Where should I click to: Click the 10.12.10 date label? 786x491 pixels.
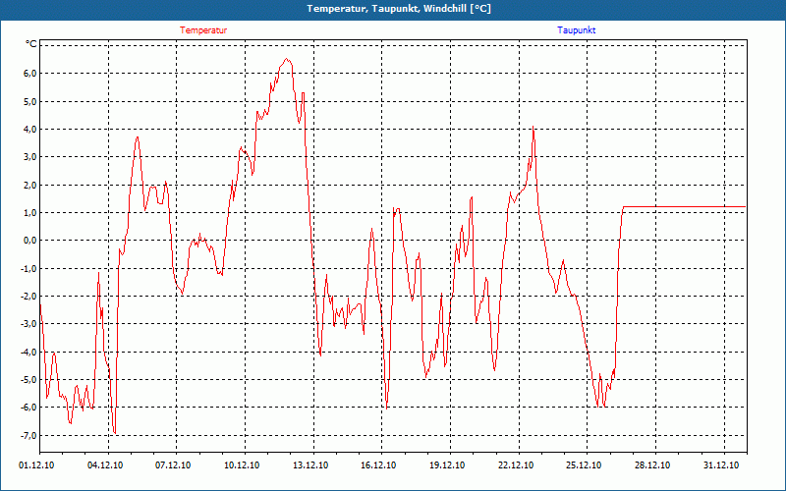click(x=242, y=465)
